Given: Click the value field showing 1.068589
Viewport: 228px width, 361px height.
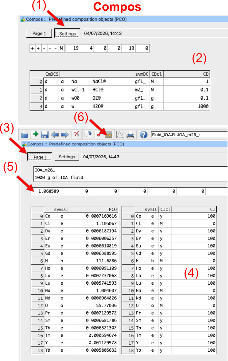Looking at the screenshot, I should (46, 191).
